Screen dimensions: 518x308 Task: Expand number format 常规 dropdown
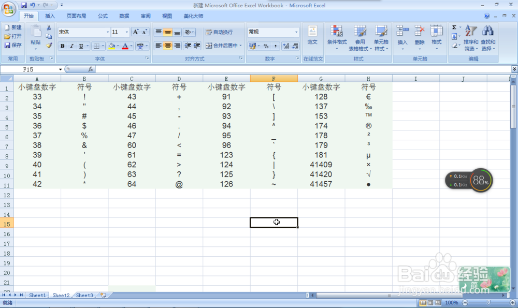(x=296, y=32)
